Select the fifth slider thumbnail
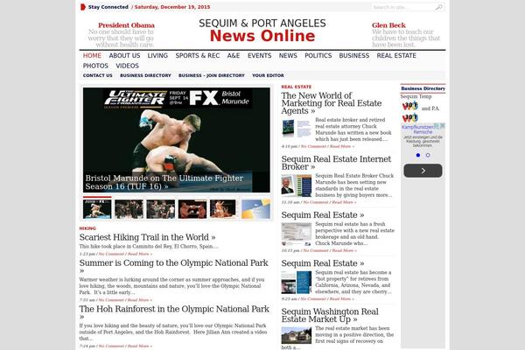 pos(223,209)
